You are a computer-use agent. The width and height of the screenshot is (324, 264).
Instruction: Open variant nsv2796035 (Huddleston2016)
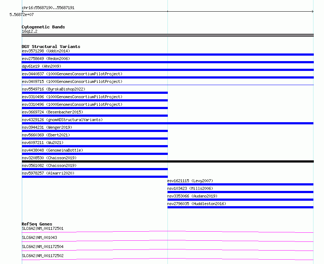pyautogui.click(x=197, y=204)
